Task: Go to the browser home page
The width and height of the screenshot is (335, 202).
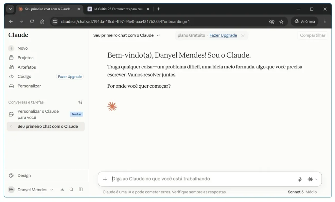Action: coord(42,22)
